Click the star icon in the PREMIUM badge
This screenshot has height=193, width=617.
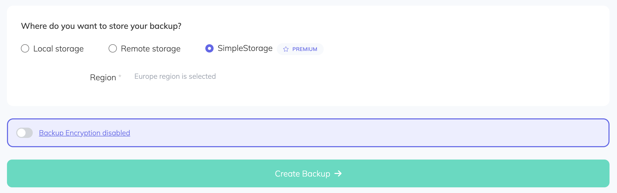pos(286,49)
